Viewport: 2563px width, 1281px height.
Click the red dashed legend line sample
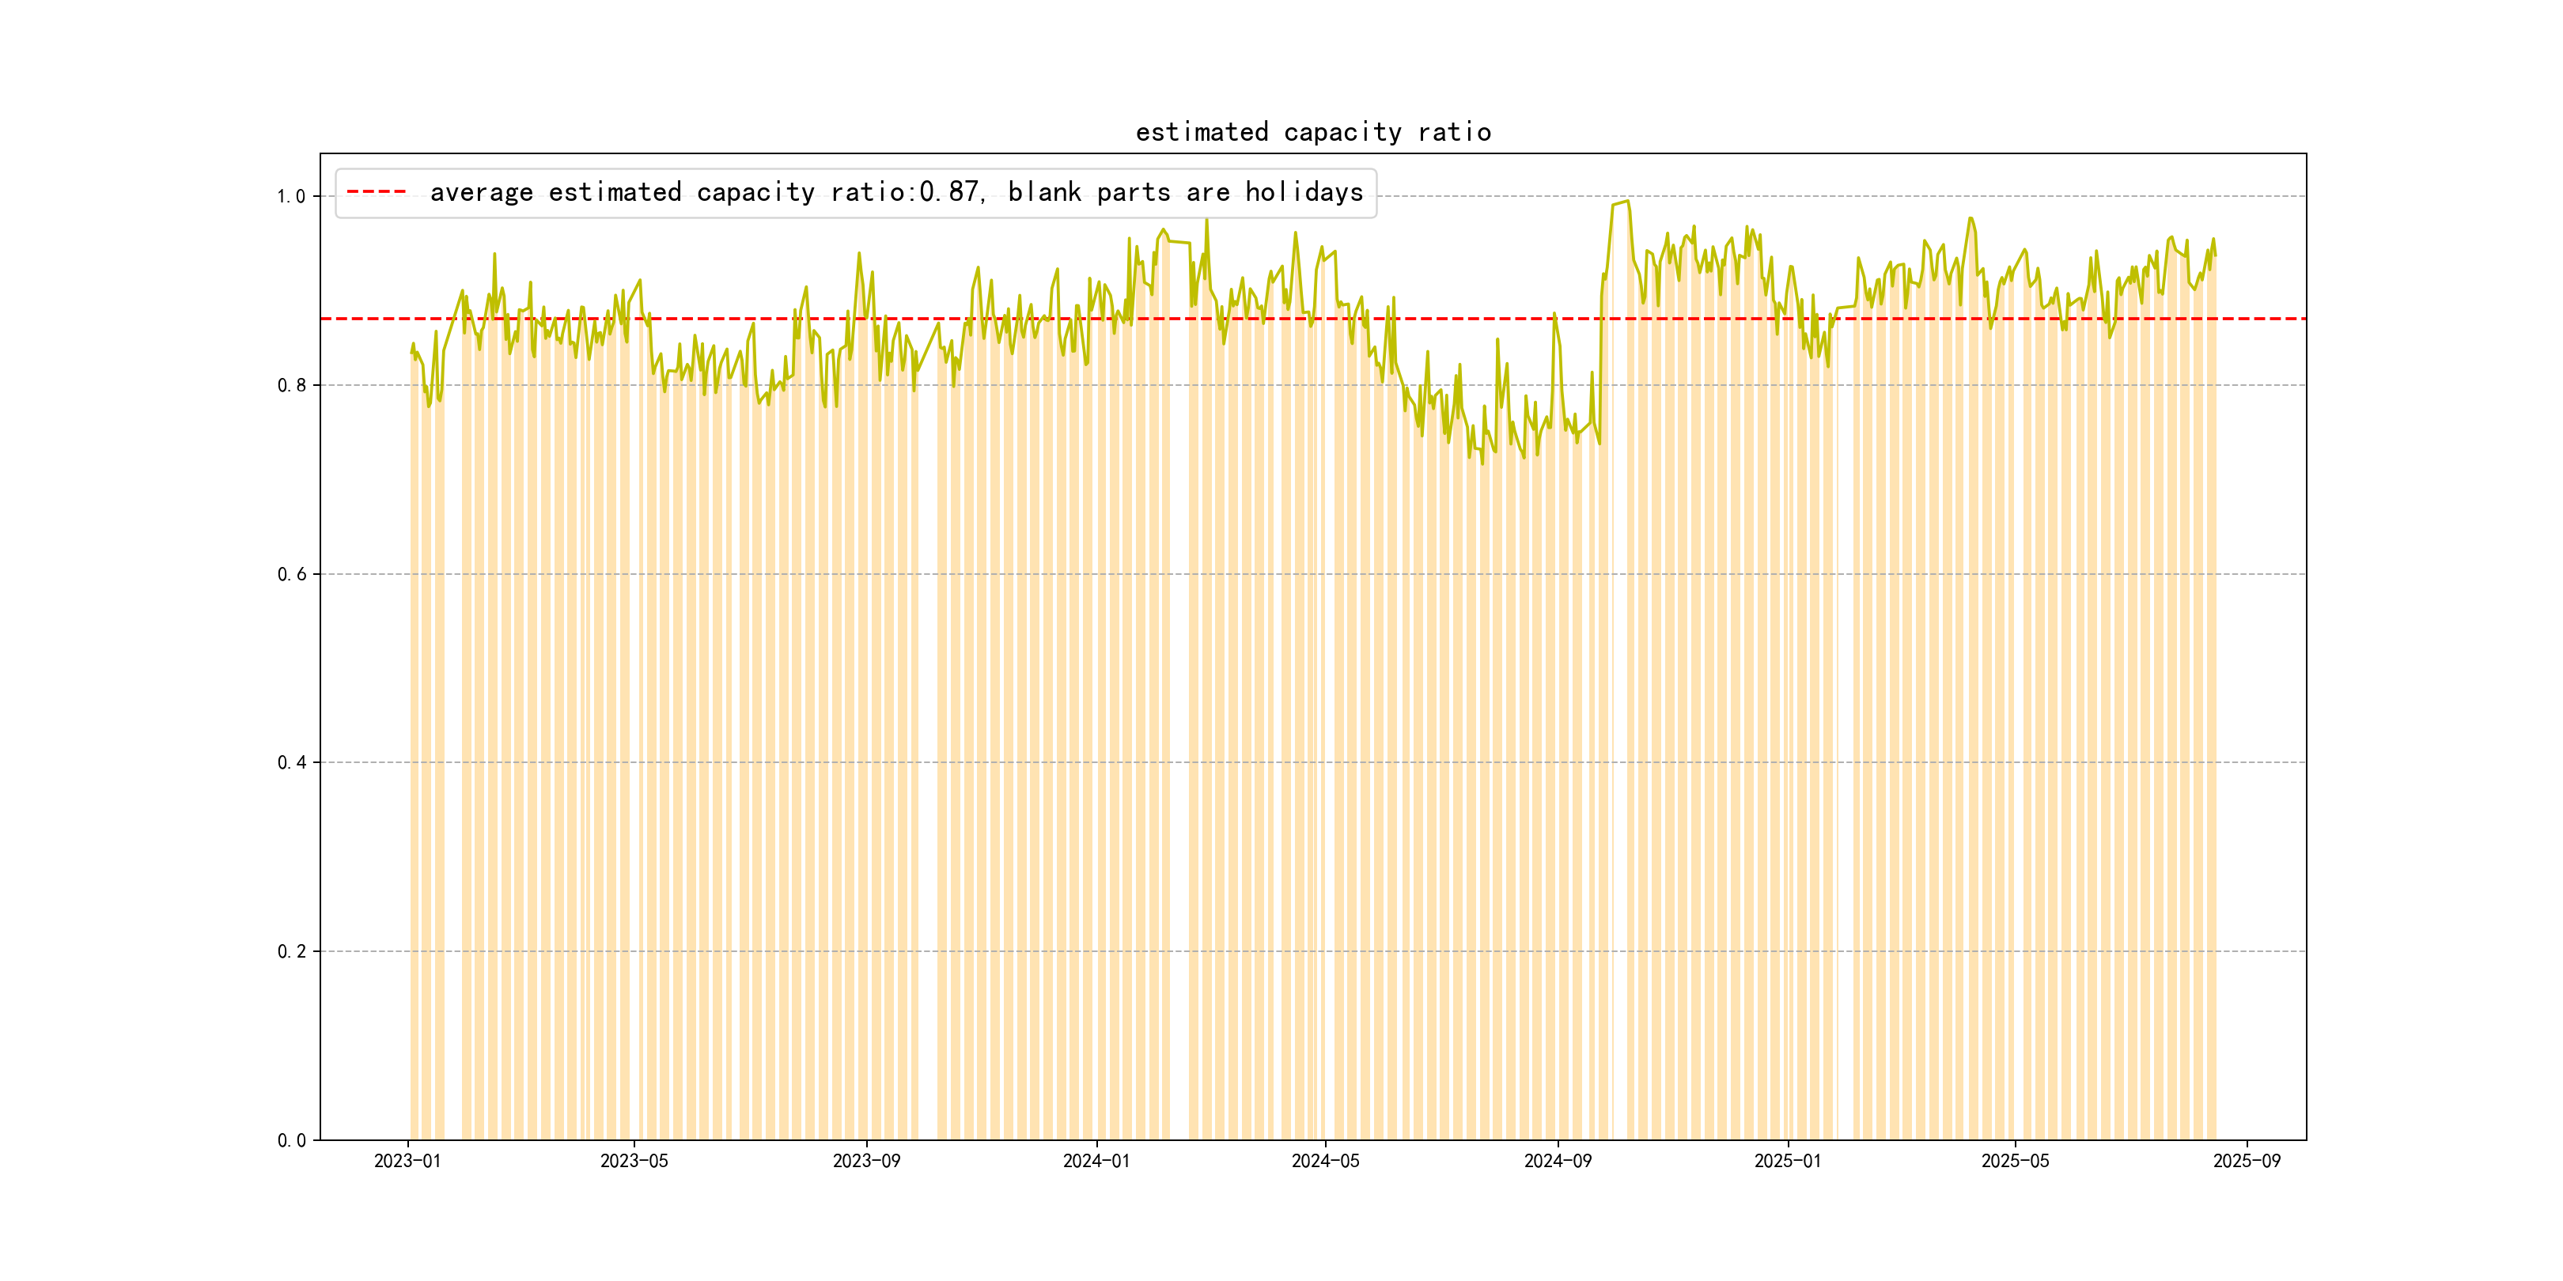point(376,192)
